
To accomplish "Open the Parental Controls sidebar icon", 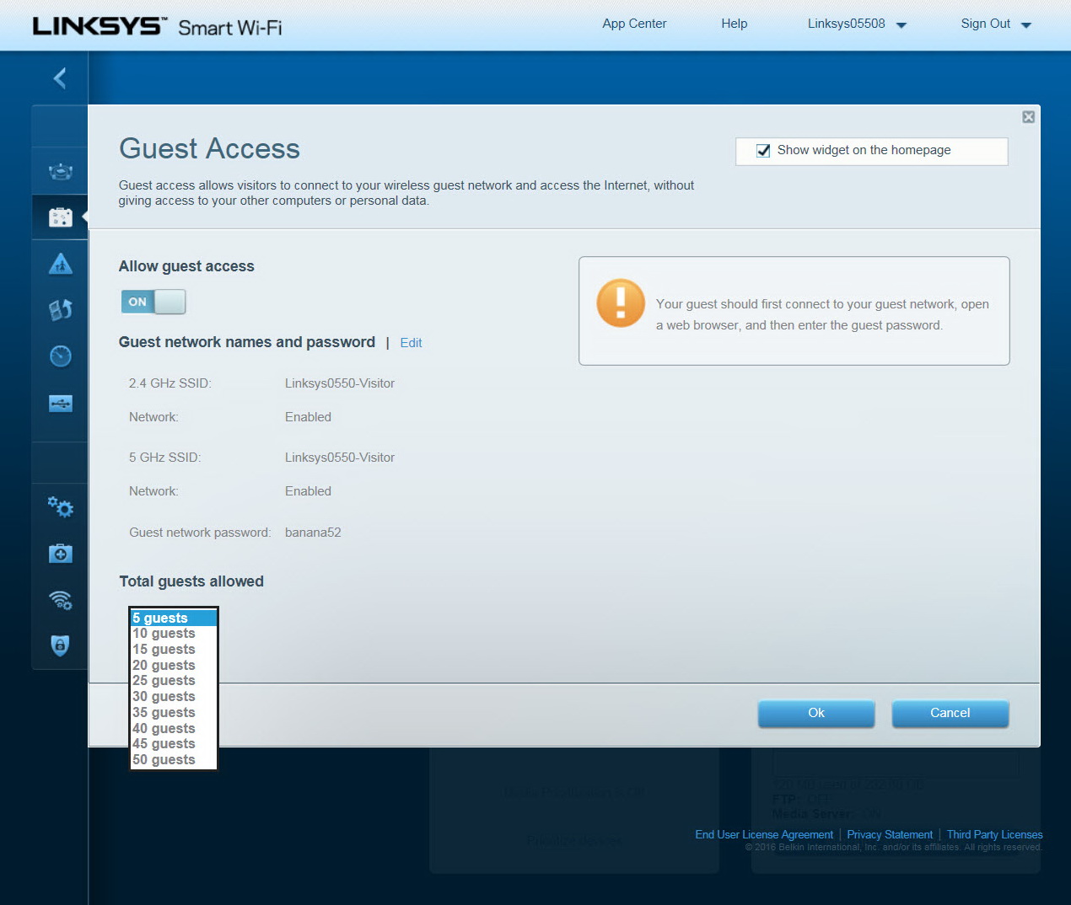I will (x=60, y=264).
